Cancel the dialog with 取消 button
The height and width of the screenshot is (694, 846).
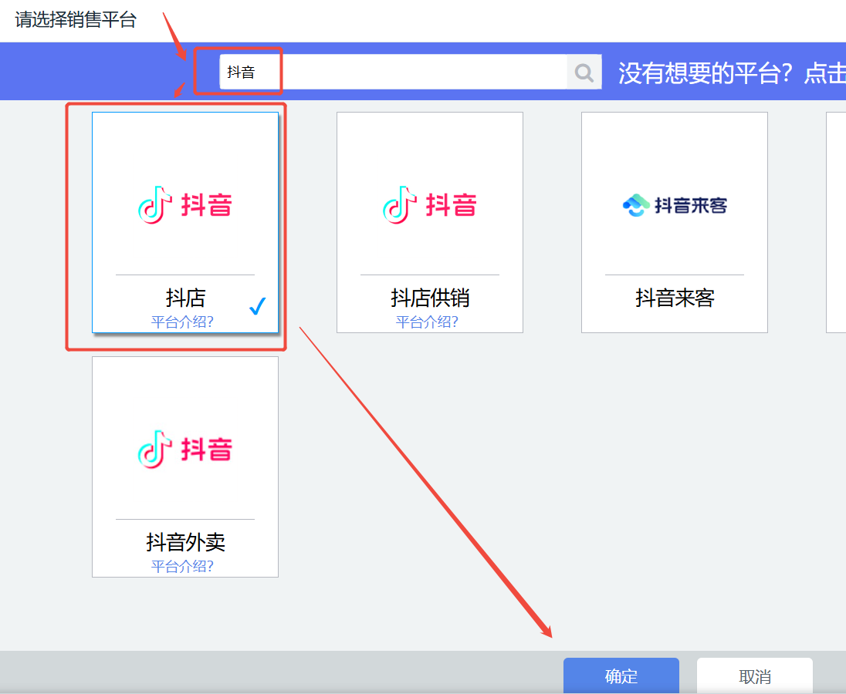coord(754,675)
